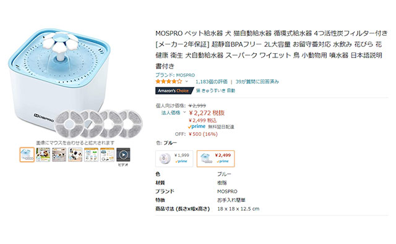Image resolution: width=396 pixels, height=244 pixels.
Task: Show the fourth product thumbnail image
Action: point(75,154)
